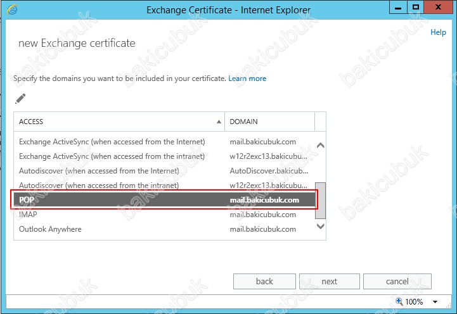Screen dimensions: 457x314
Task: Select Exchange ActiveSync from the Internet row
Action: [x=112, y=142]
